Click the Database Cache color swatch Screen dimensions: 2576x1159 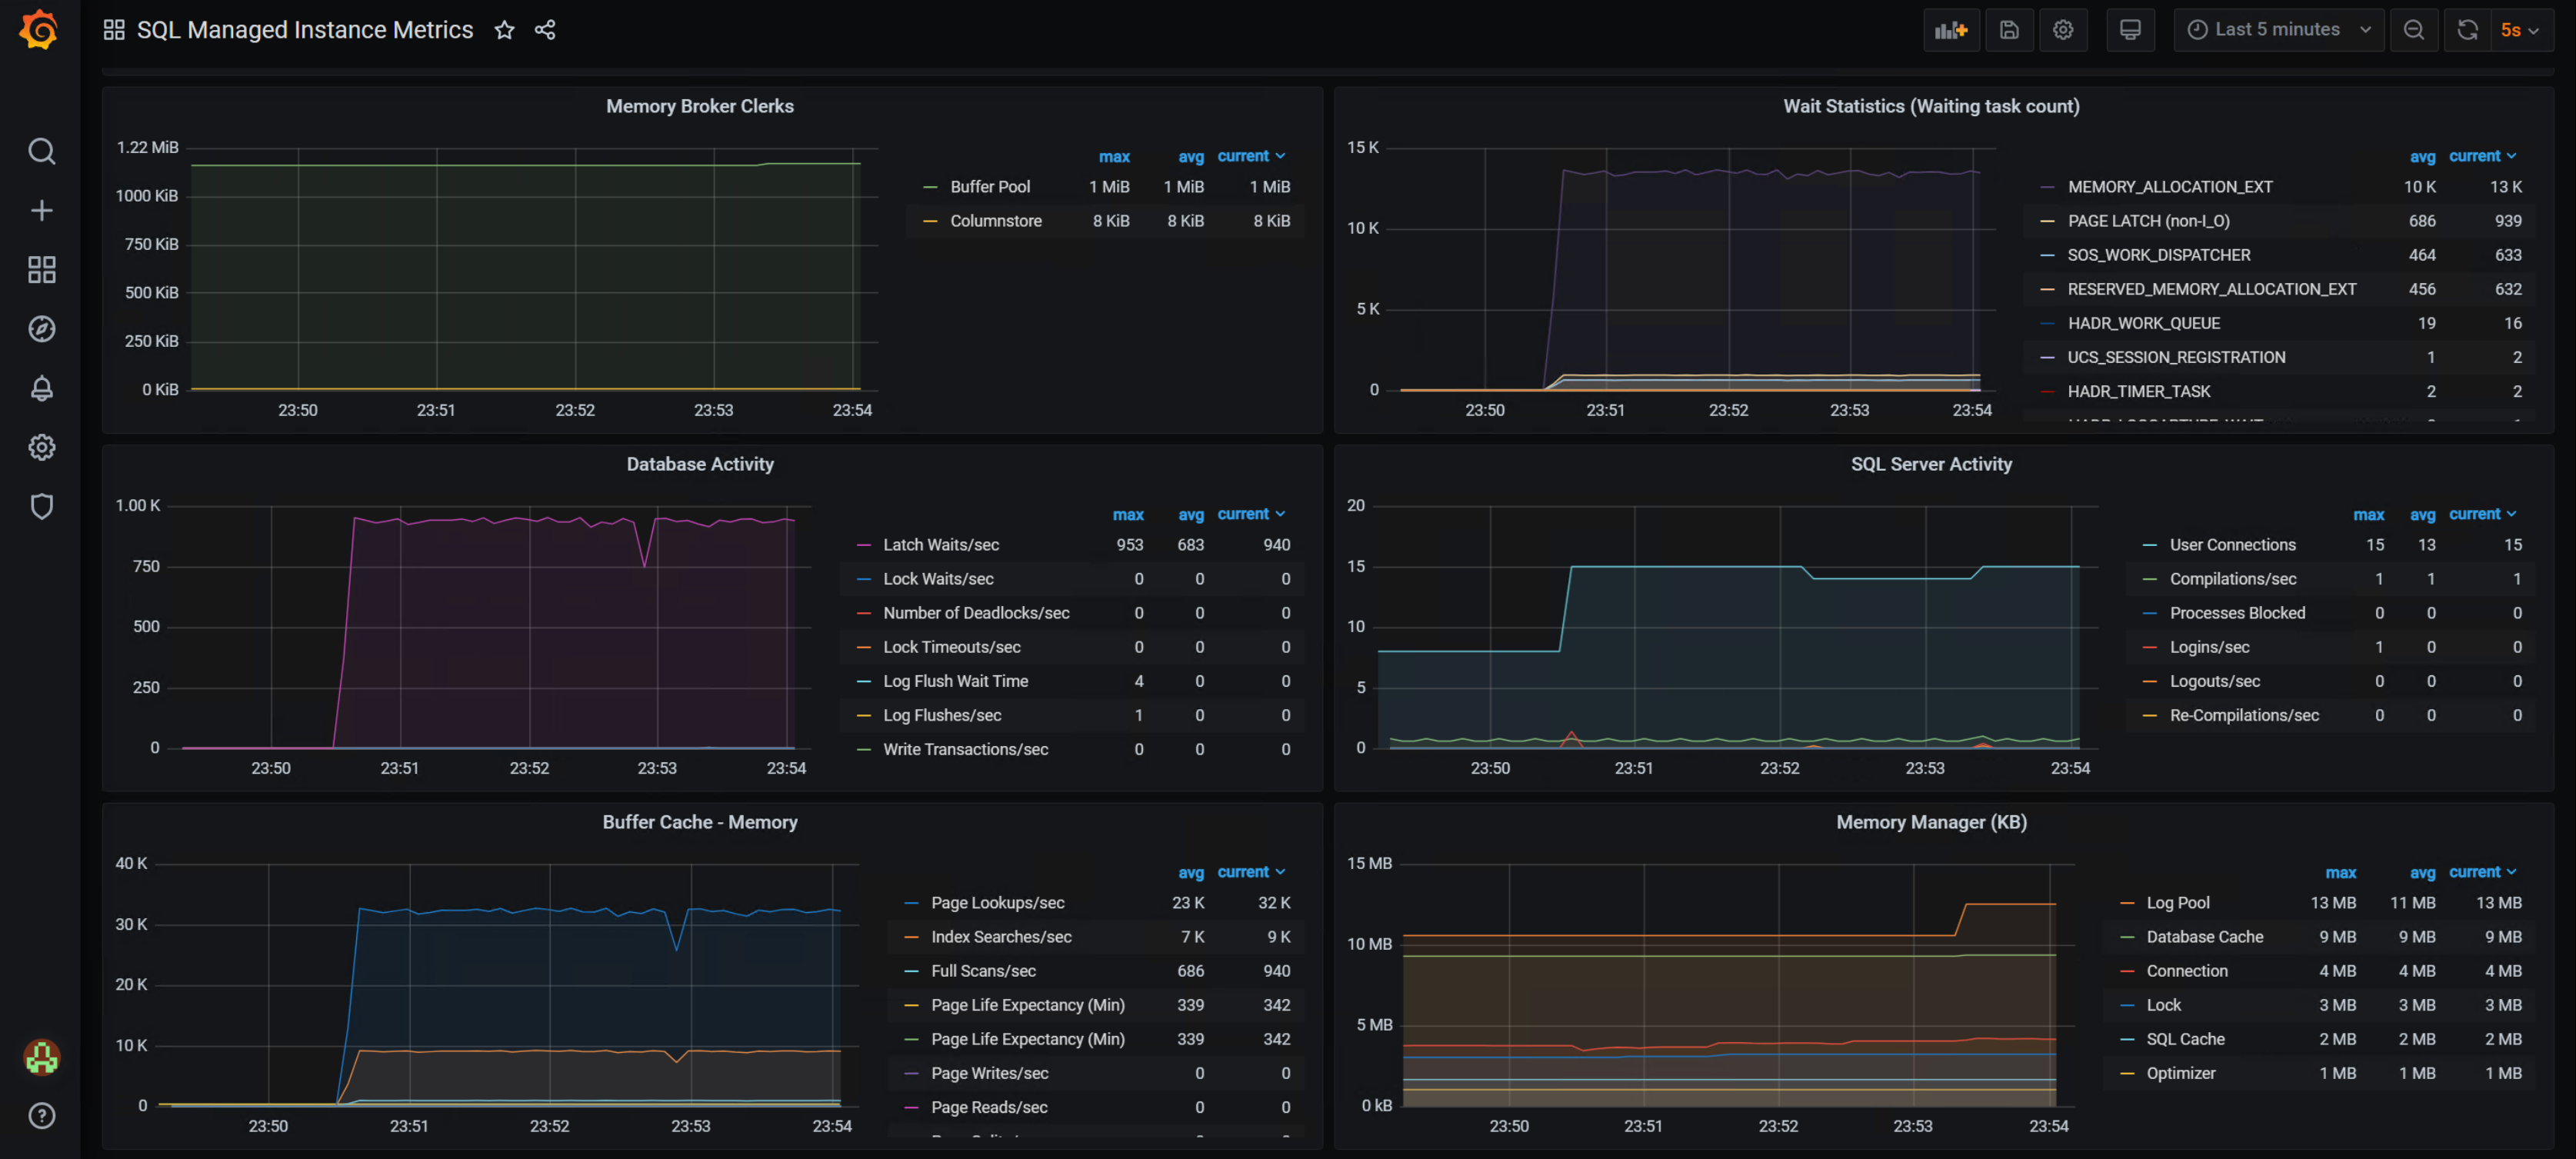coord(2126,937)
